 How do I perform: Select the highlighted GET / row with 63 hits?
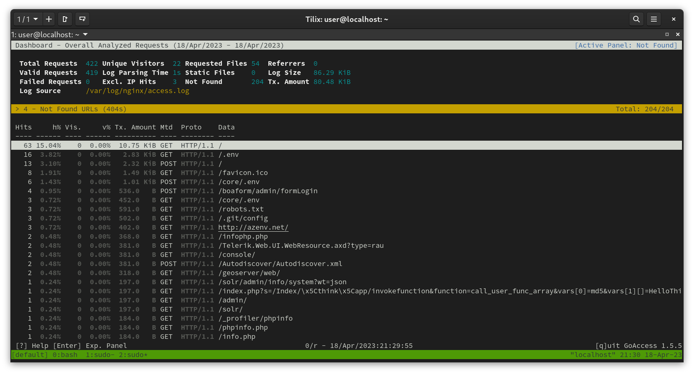click(347, 146)
